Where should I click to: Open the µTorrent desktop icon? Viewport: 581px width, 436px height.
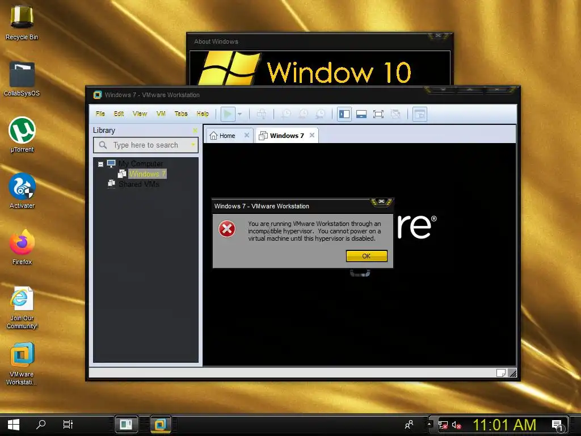point(22,135)
